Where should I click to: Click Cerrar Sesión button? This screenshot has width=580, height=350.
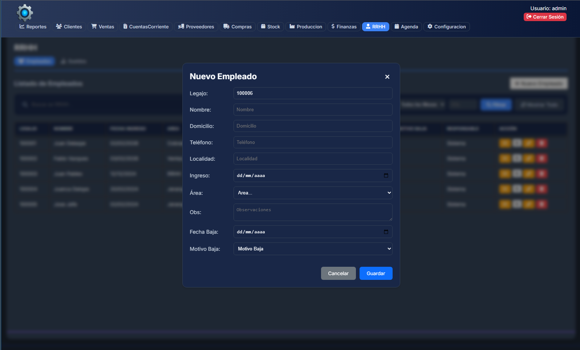545,17
